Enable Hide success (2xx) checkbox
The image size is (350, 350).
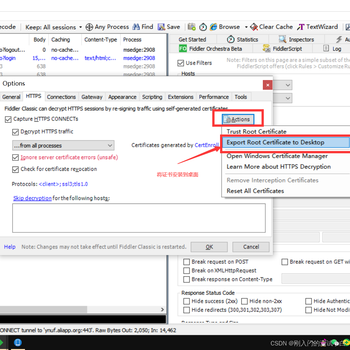186,301
